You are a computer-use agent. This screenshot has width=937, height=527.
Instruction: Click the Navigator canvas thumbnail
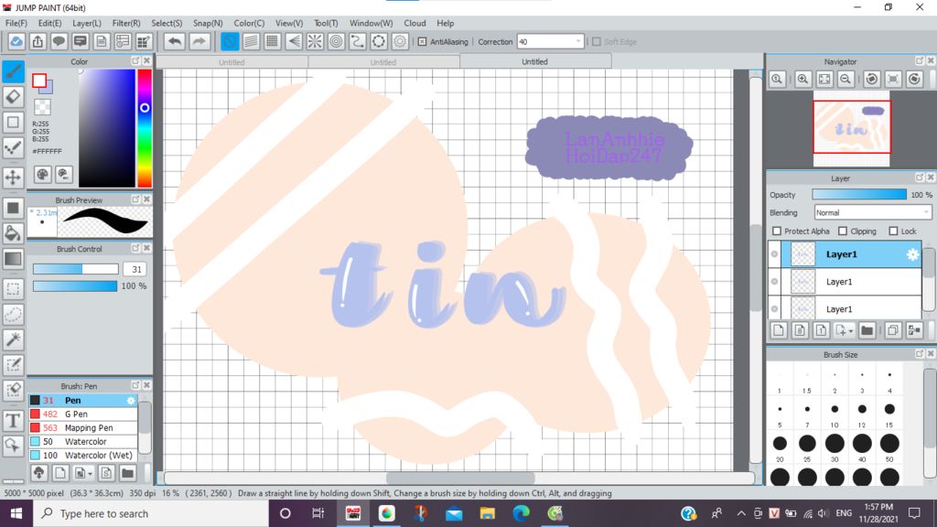pos(852,127)
